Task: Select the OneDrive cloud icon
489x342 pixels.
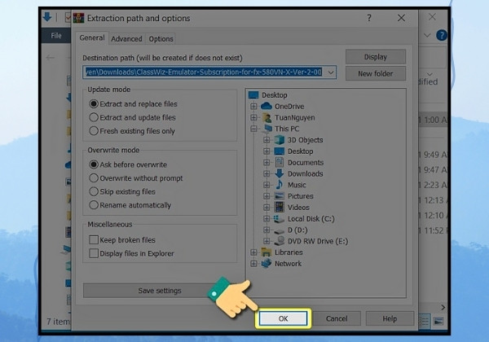Action: pos(267,106)
